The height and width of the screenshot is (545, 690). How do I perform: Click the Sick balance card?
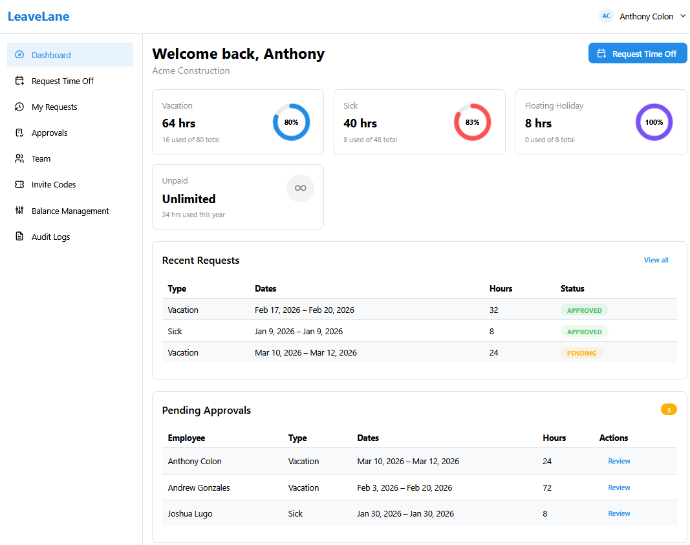point(420,122)
